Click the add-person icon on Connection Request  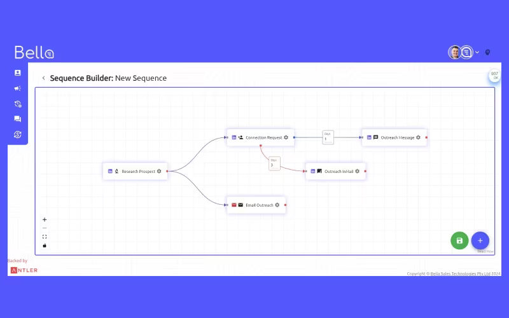[x=241, y=137]
